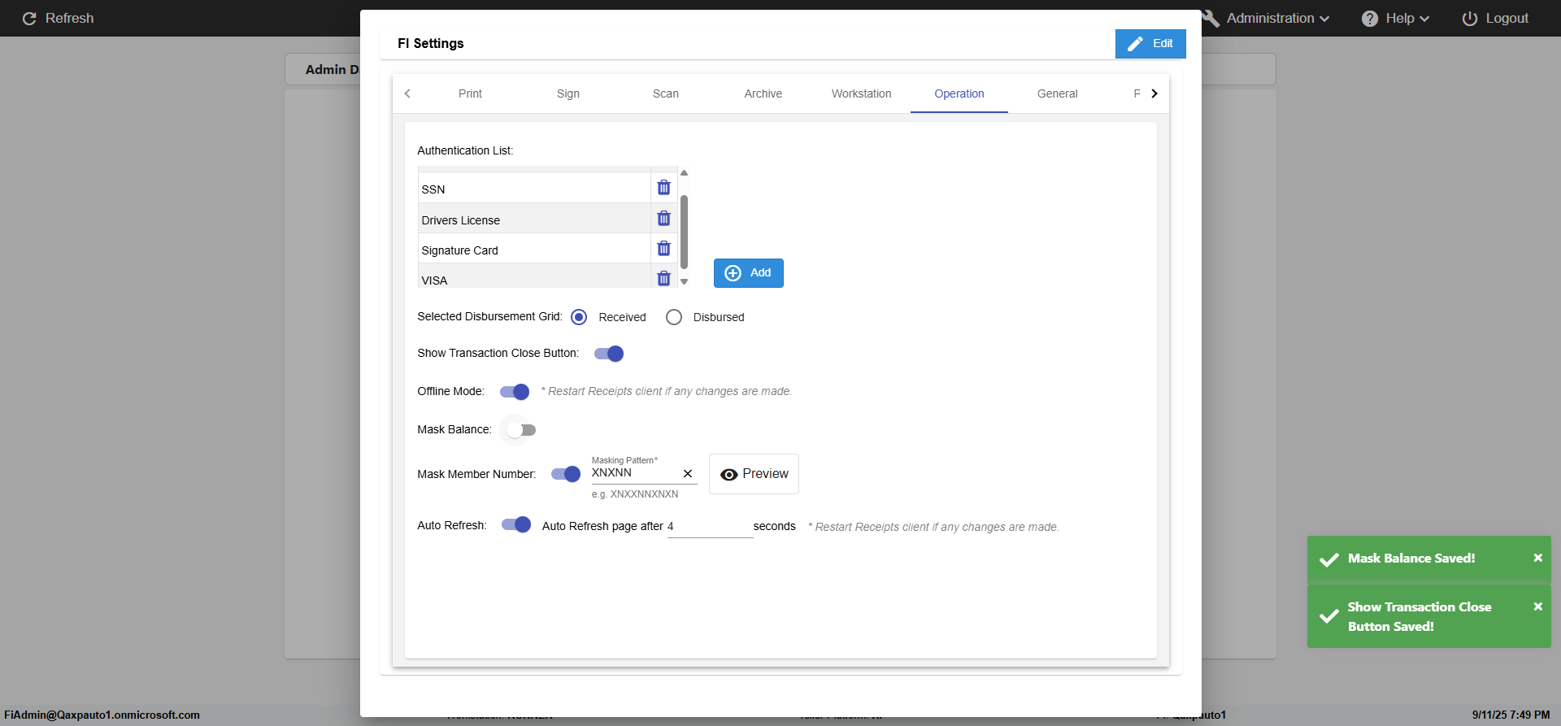Delete the SSN authentication entry
This screenshot has height=726, width=1561.
click(x=663, y=188)
